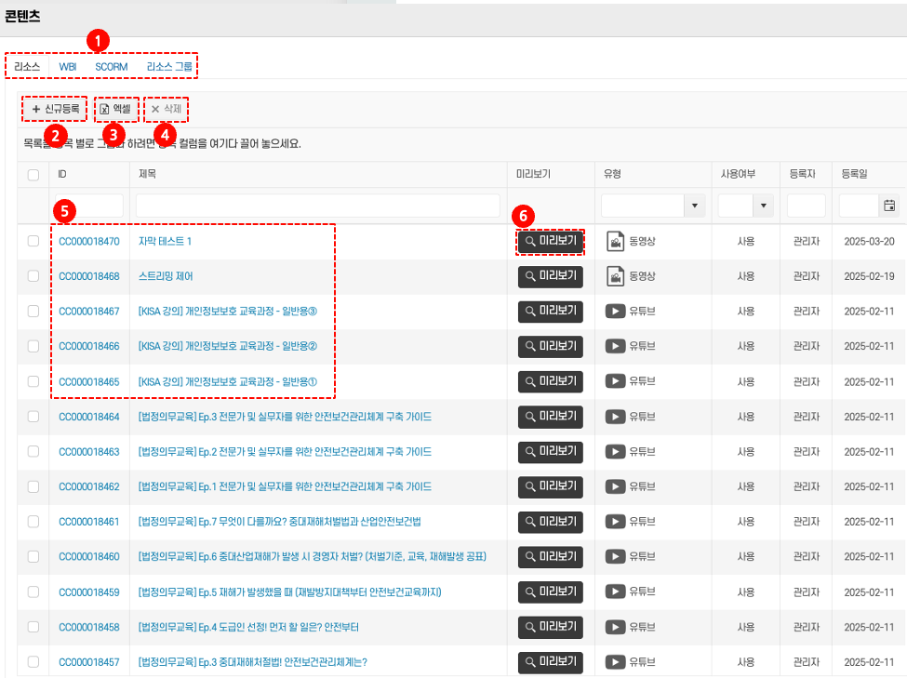Image resolution: width=907 pixels, height=678 pixels.
Task: Click the title filter input field
Action: coord(318,206)
